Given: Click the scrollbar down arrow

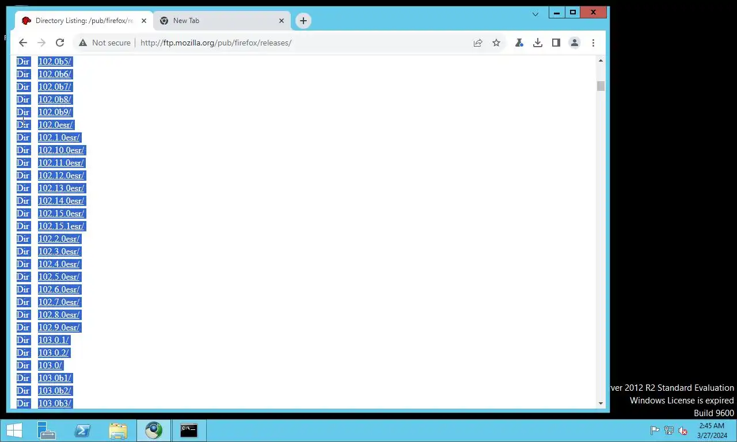Looking at the screenshot, I should pos(601,403).
